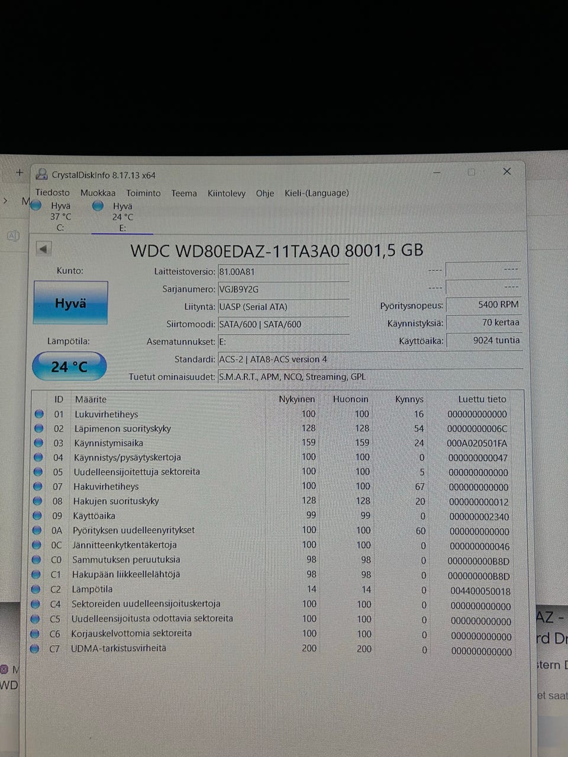Click the Sarjanumero field VGJB9Y2G
The image size is (568, 757).
(283, 290)
